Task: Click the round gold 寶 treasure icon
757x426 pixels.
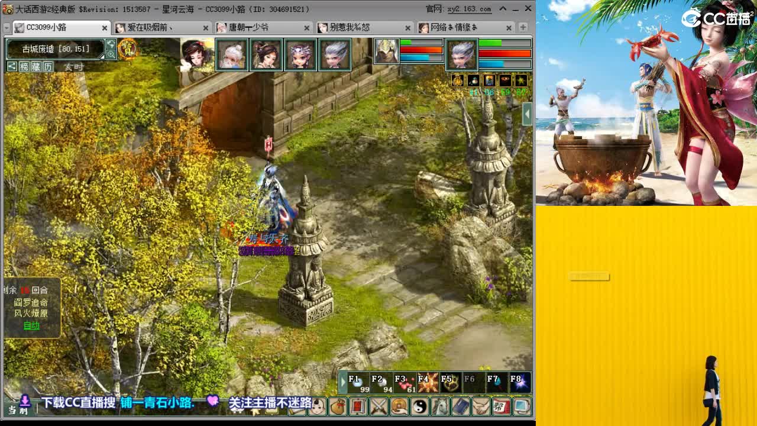Action: click(127, 49)
